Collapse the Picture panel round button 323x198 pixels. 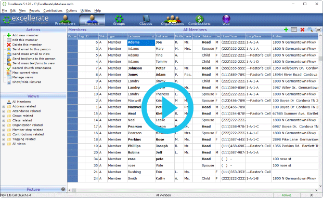coord(63,189)
